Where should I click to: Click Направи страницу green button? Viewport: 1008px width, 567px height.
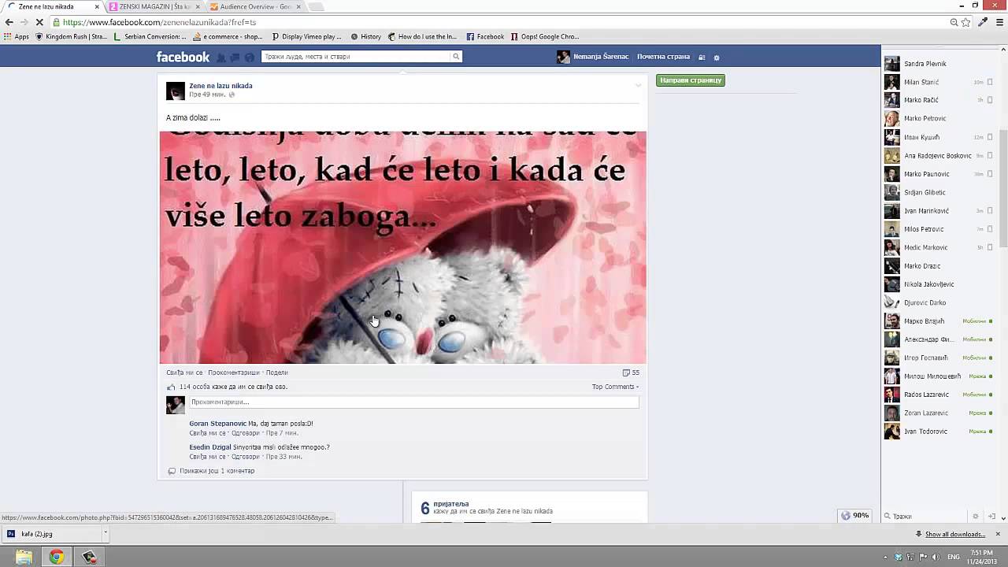690,80
